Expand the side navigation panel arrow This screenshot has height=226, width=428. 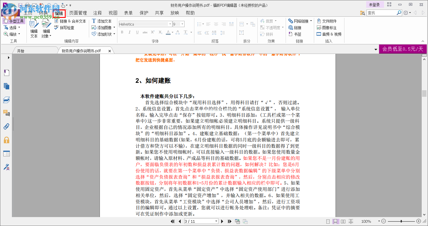[x=9, y=57]
